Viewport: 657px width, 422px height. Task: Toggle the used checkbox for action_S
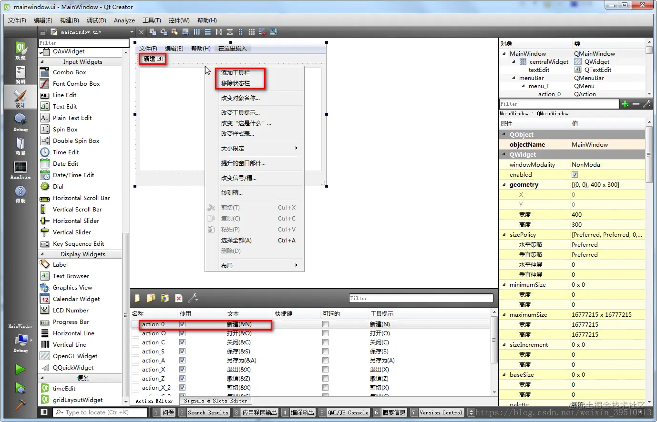[182, 352]
